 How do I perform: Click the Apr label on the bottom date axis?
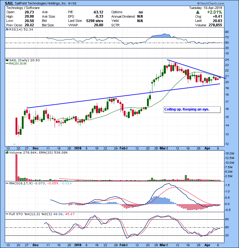pos(207,245)
